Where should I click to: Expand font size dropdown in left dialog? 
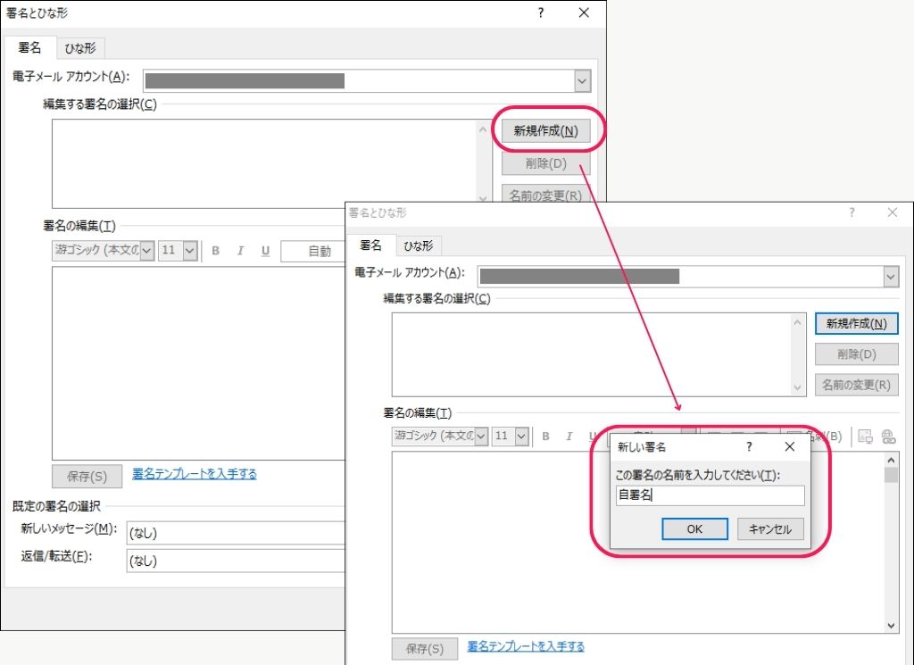tap(189, 251)
